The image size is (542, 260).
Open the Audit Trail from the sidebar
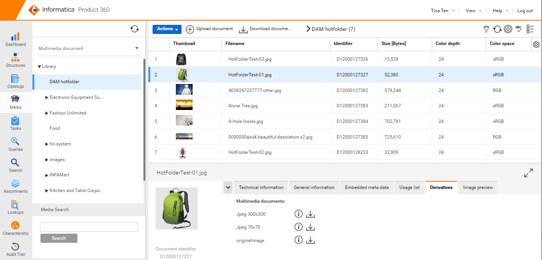pos(15,249)
